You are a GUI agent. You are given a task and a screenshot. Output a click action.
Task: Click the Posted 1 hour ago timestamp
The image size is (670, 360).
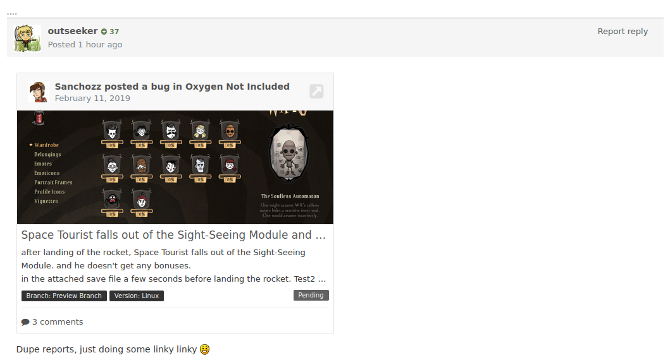coord(85,44)
